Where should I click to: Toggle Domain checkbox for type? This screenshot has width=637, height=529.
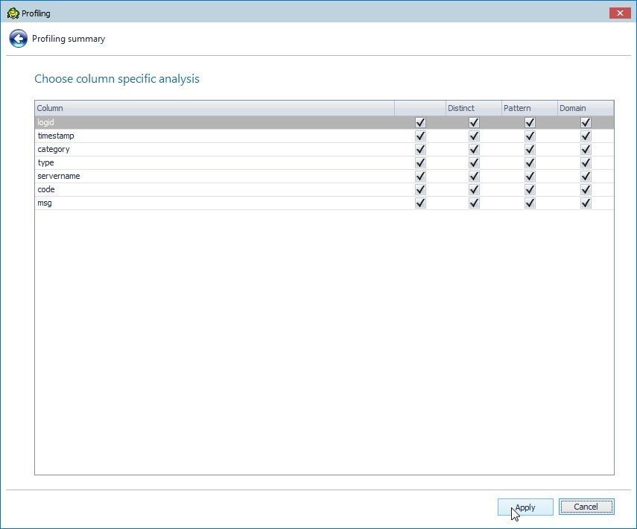point(586,162)
